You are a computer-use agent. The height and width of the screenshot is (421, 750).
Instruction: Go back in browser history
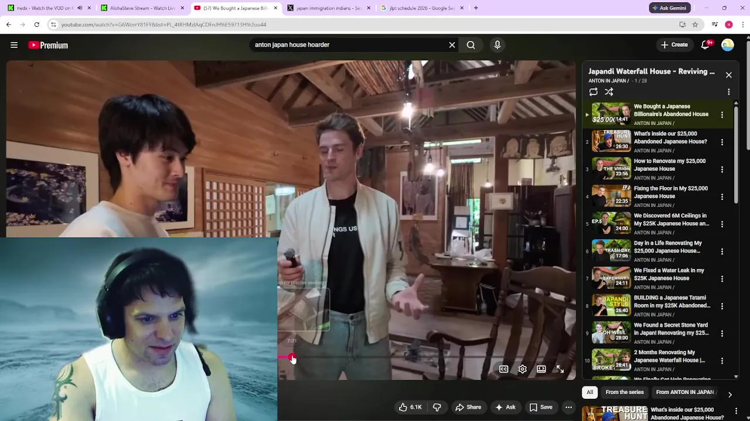point(8,25)
